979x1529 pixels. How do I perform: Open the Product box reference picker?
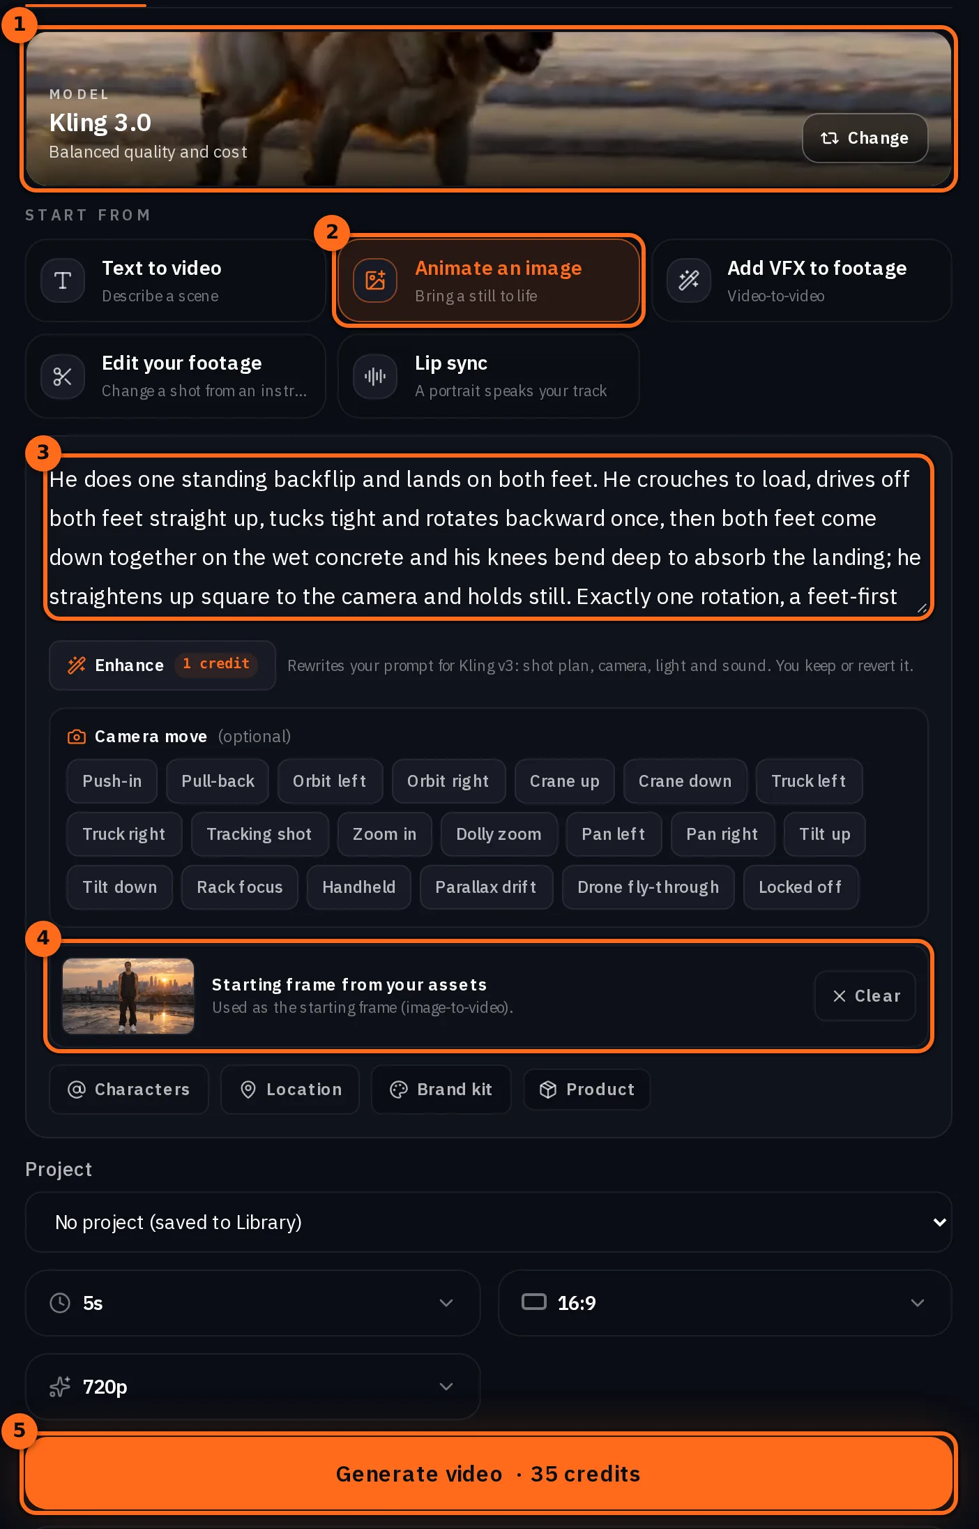(587, 1090)
